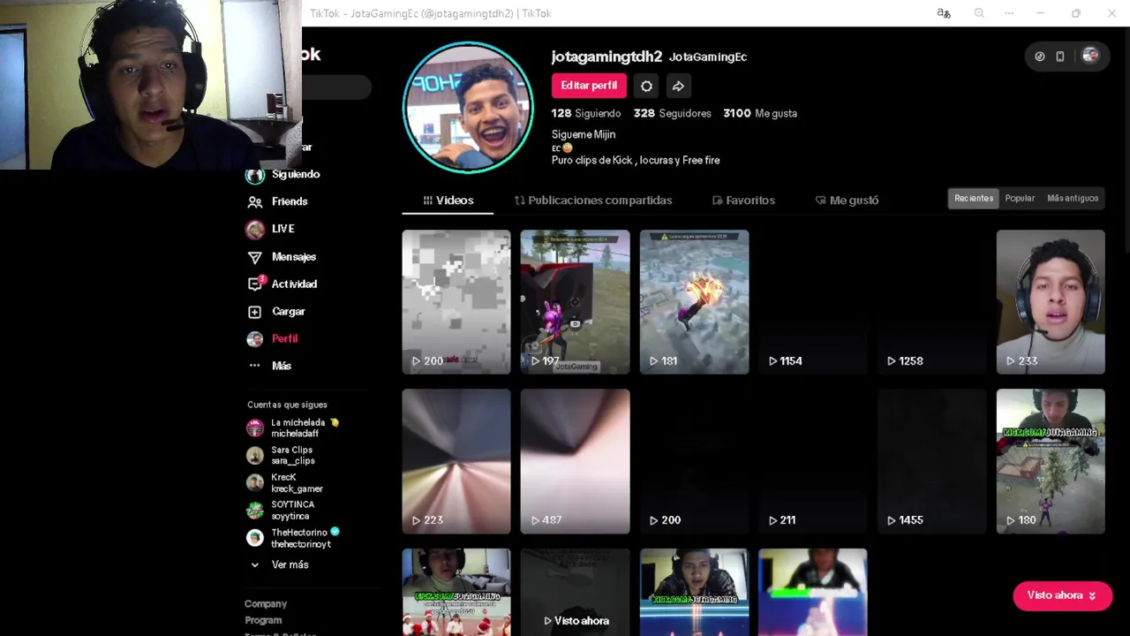Click the top-right phone app icon
Image resolution: width=1130 pixels, height=636 pixels.
pyautogui.click(x=1060, y=57)
